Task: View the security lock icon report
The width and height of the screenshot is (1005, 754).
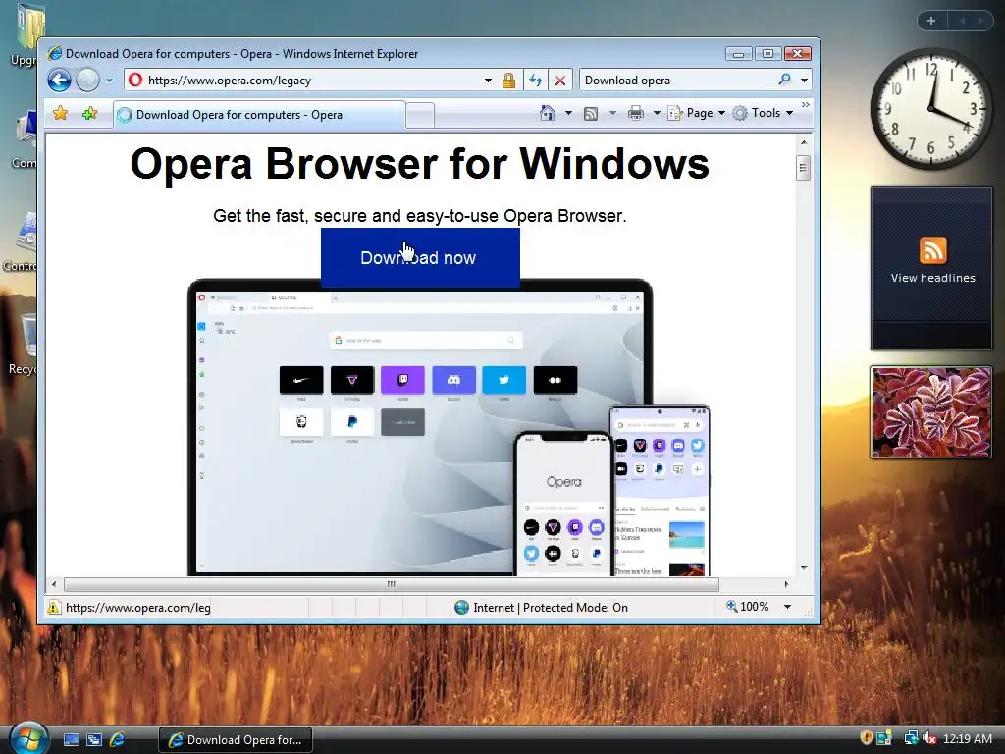Action: point(509,81)
